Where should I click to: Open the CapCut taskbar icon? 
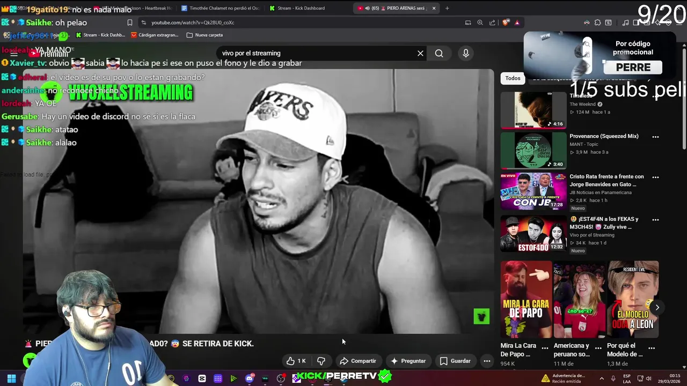tap(202, 378)
